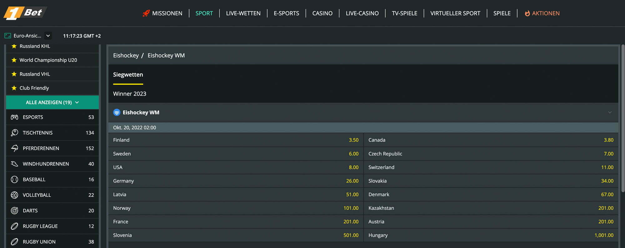
Task: Click the Euro-Ansicht screen icon
Action: tap(8, 36)
